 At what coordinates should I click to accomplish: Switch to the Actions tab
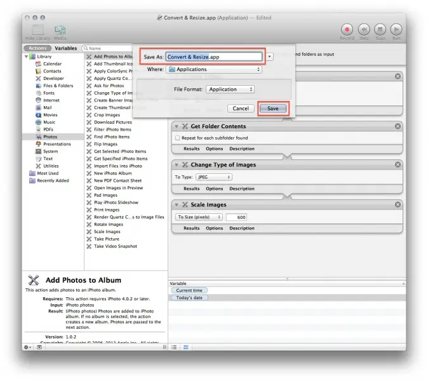[37, 48]
